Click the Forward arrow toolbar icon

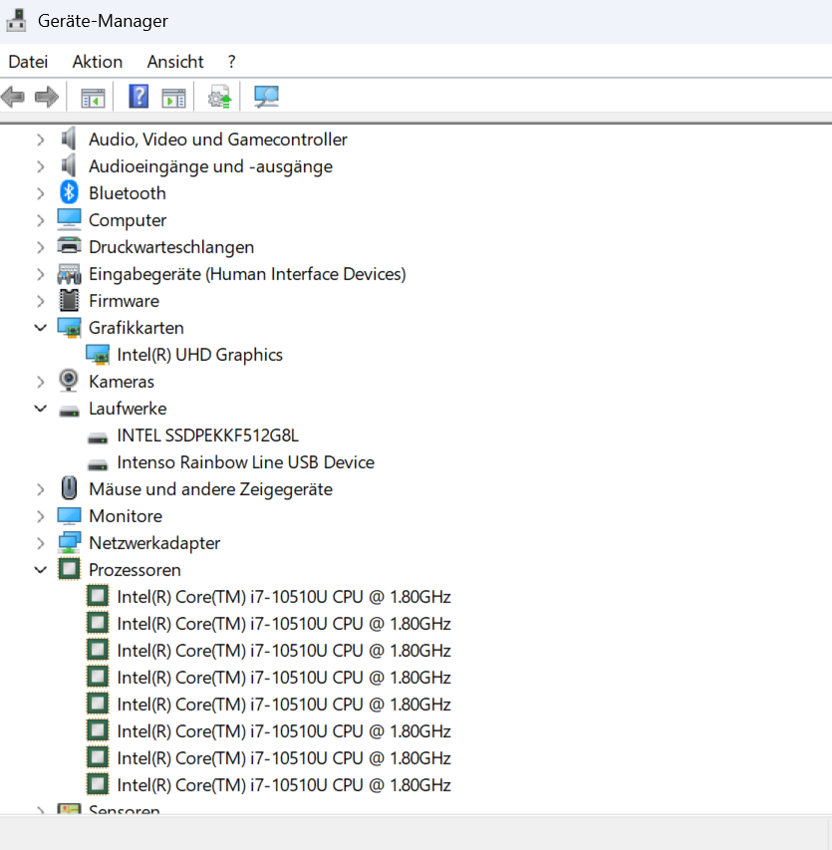pos(47,98)
